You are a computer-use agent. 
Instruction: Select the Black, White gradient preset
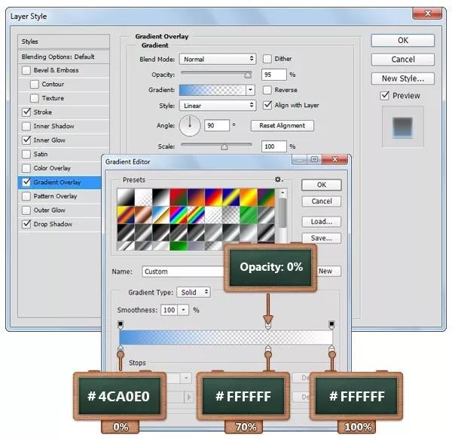click(161, 197)
